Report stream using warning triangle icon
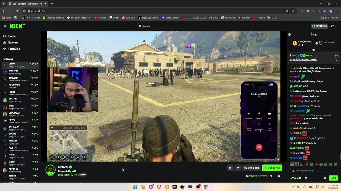Image resolution: width=341 pixels, height=191 pixels. [x=279, y=176]
